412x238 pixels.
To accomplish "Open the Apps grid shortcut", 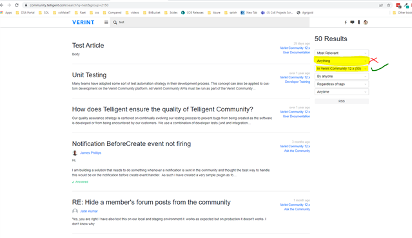I will point(6,13).
